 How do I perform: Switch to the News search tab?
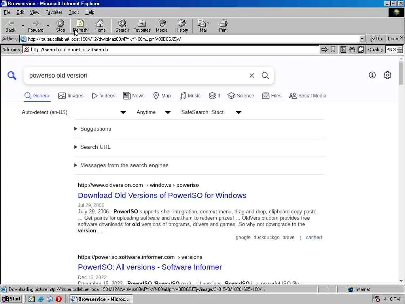point(134,96)
